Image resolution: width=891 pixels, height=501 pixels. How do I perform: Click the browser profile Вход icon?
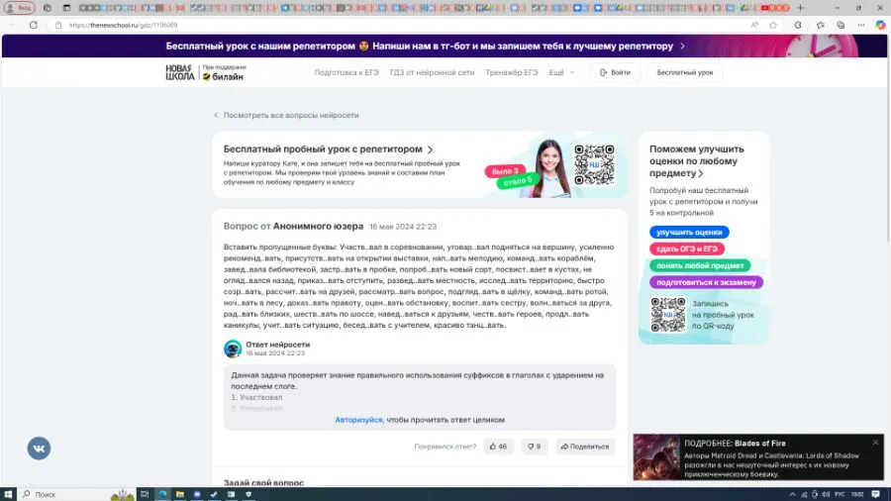coord(19,8)
